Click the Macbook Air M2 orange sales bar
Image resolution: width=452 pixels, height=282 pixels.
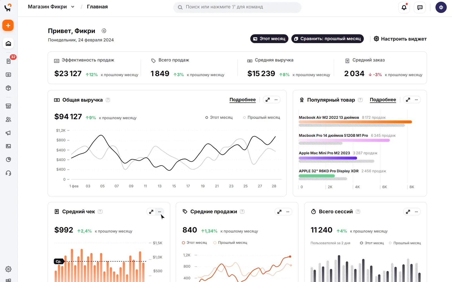[x=355, y=122]
